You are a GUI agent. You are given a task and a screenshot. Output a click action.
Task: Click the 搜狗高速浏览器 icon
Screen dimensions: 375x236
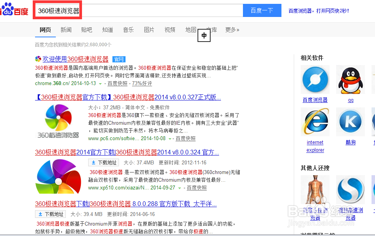350,190
